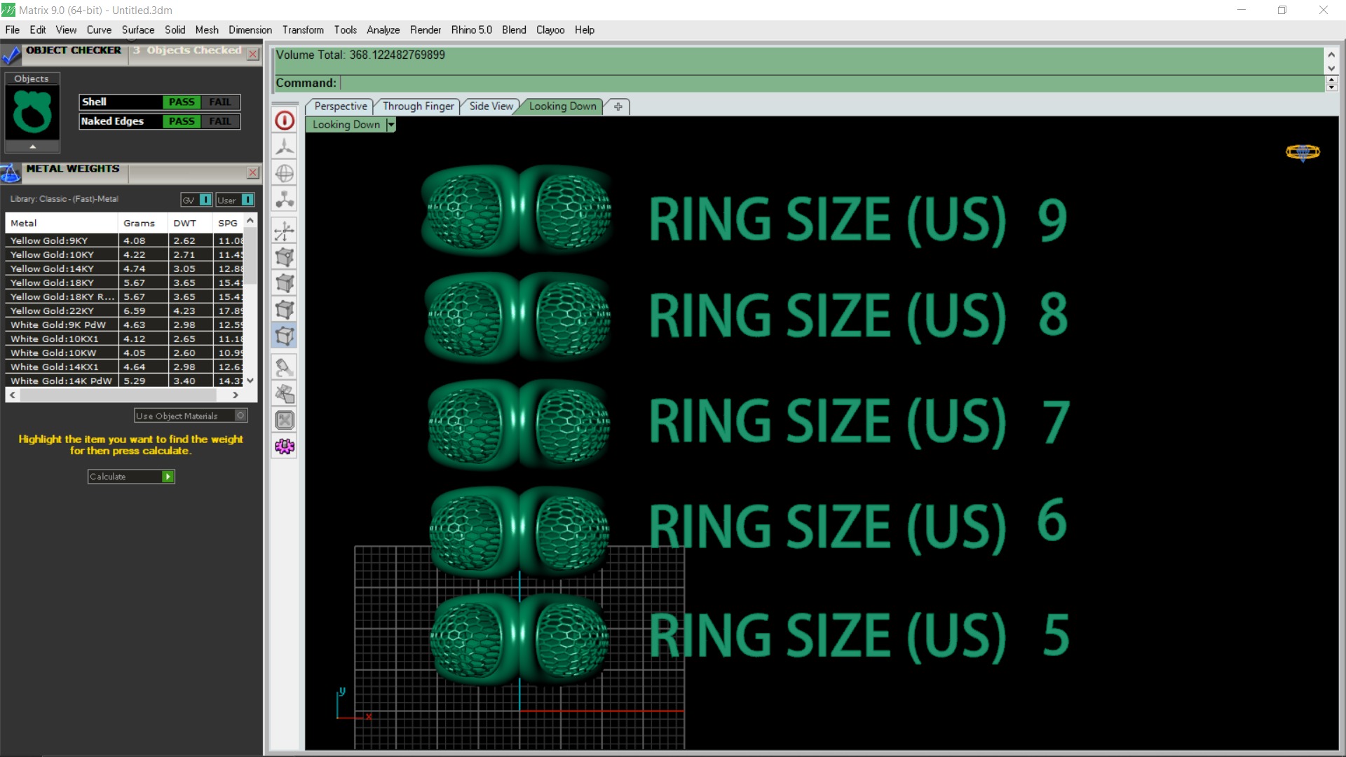Expand the command history with down chevron
This screenshot has width=1346, height=757.
[1331, 68]
